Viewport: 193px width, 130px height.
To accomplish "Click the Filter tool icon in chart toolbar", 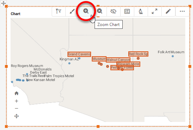I will (58, 11).
